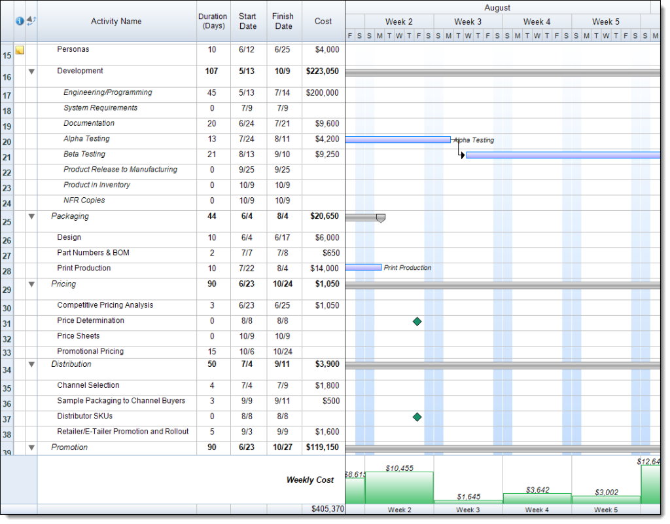The width and height of the screenshot is (670, 524).
Task: Select the Price Determination milestone diamond
Action: pos(417,321)
